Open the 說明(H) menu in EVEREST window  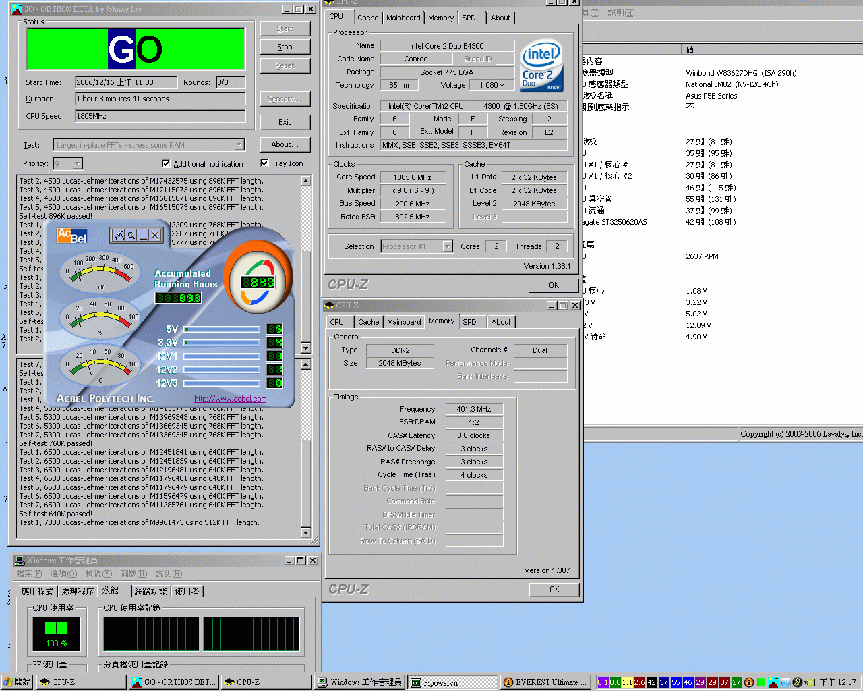621,13
